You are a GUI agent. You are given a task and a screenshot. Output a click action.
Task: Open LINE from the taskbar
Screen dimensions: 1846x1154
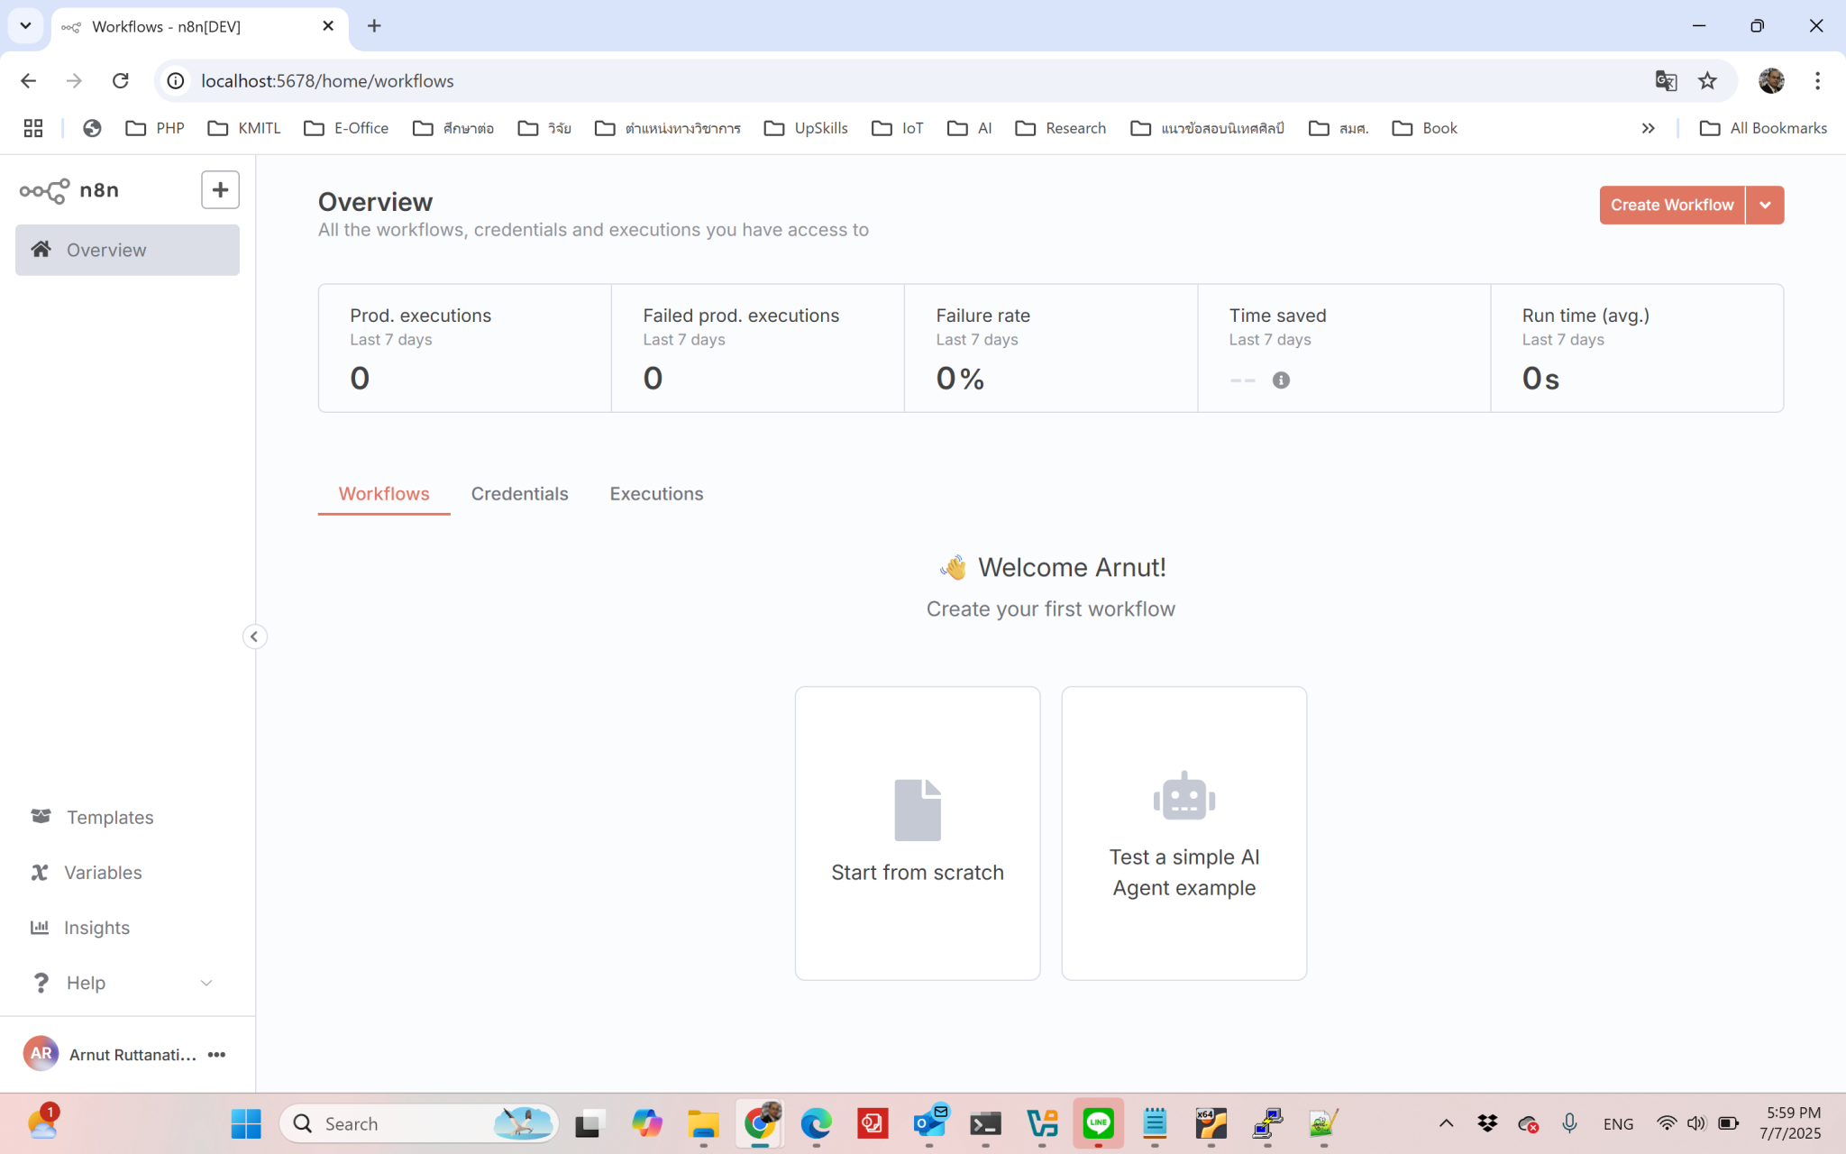click(1097, 1123)
